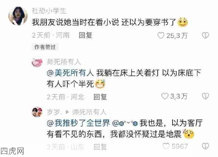
Task: Open the @我推秒了全世界 mention link
Action: (x=78, y=123)
